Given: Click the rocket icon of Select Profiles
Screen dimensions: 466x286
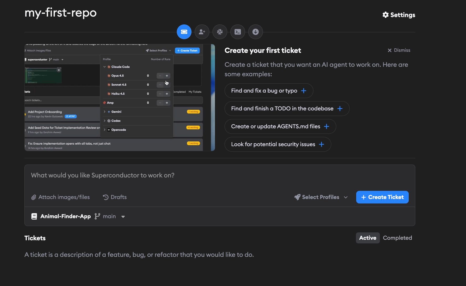Looking at the screenshot, I should click(x=297, y=197).
